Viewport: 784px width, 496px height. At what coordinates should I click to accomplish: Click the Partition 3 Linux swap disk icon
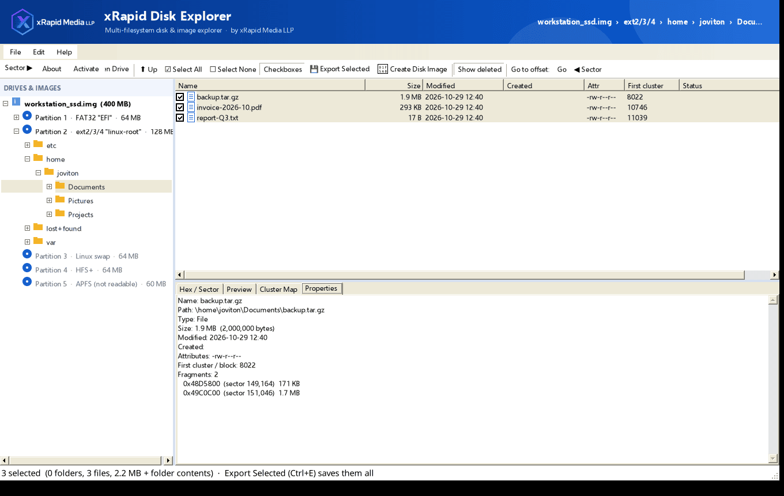[27, 254]
